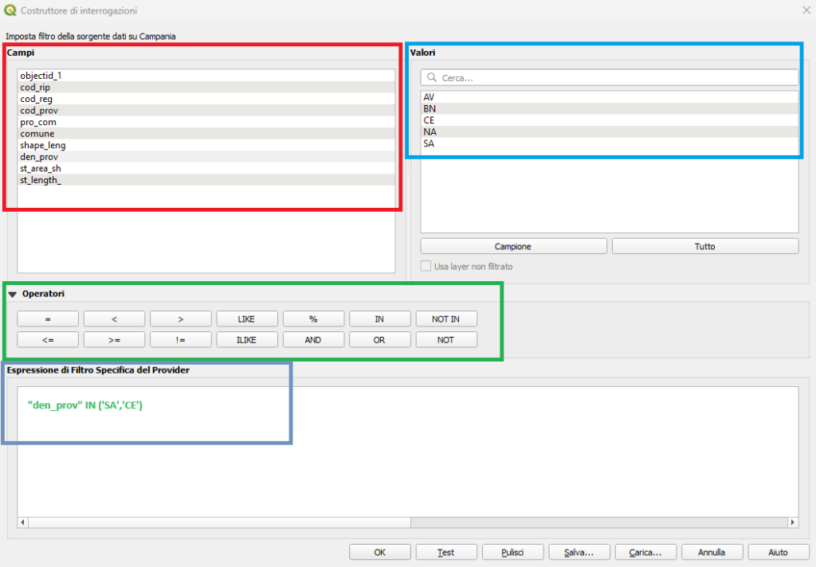This screenshot has width=816, height=567.
Task: Cancel the dialog with Annulla
Action: coord(712,552)
